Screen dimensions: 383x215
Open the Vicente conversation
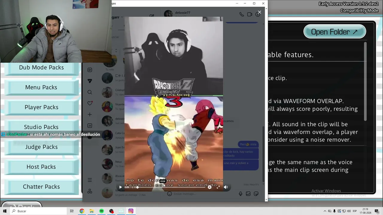click(x=113, y=106)
